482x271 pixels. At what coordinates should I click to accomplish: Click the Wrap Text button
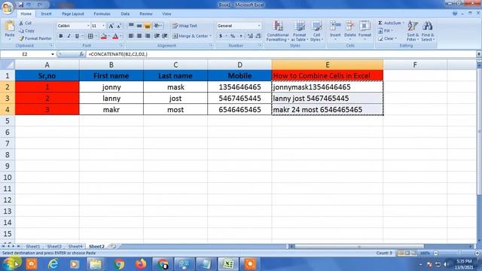(185, 26)
